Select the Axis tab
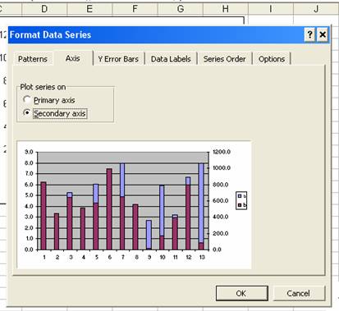This screenshot has width=339, height=311. [x=73, y=58]
